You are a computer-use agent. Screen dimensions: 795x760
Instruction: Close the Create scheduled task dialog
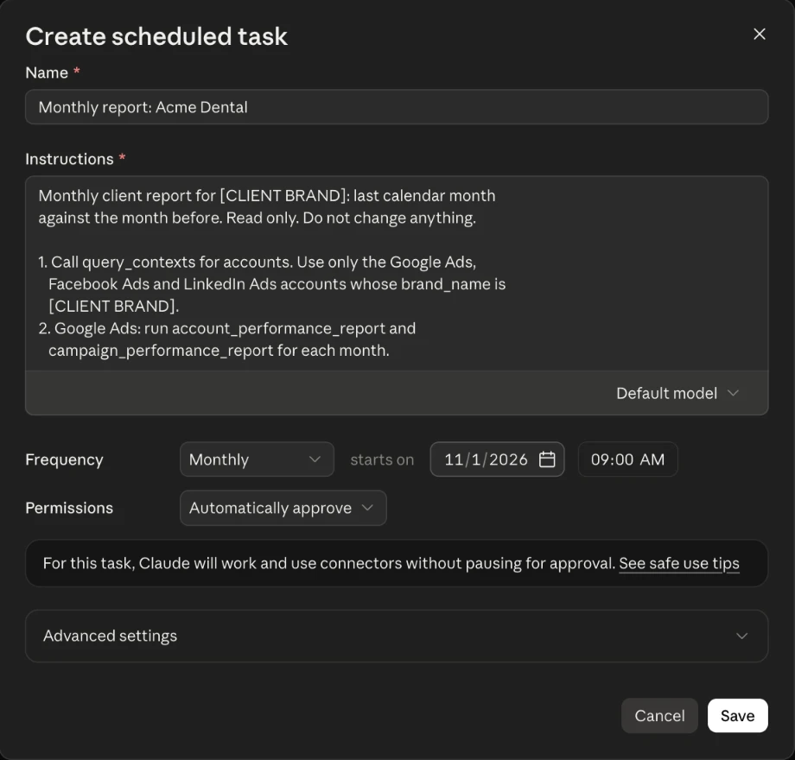pyautogui.click(x=759, y=34)
